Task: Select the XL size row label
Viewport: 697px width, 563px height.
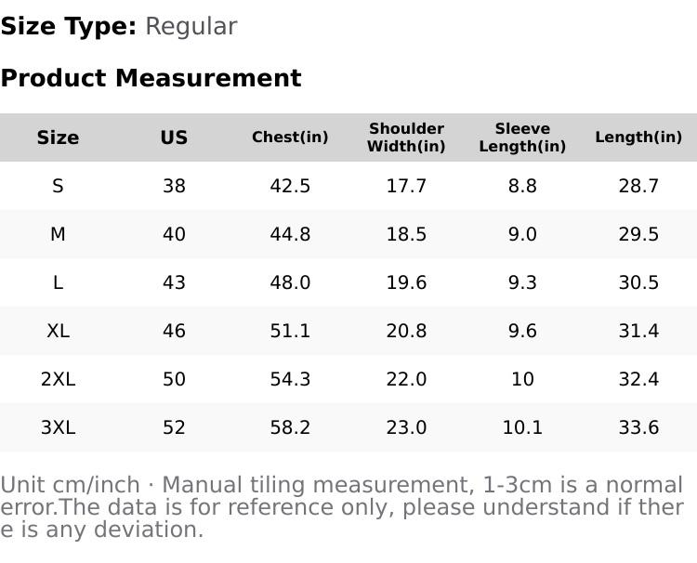Action: pos(58,331)
